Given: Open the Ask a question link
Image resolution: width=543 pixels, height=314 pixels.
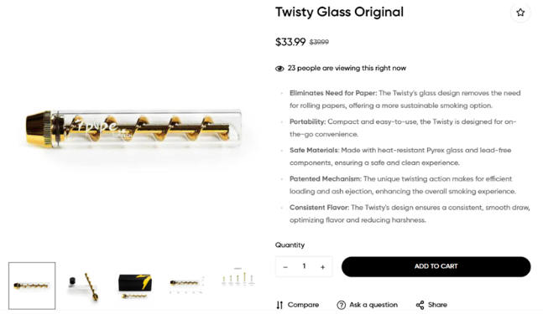Looking at the screenshot, I should pos(373,305).
